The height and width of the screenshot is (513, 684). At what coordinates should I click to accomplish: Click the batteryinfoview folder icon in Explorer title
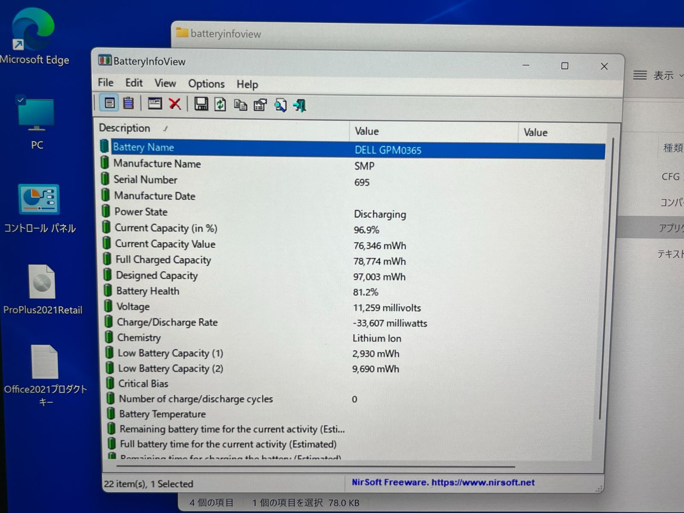point(182,32)
